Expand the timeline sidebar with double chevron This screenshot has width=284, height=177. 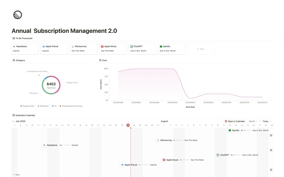pos(13,121)
